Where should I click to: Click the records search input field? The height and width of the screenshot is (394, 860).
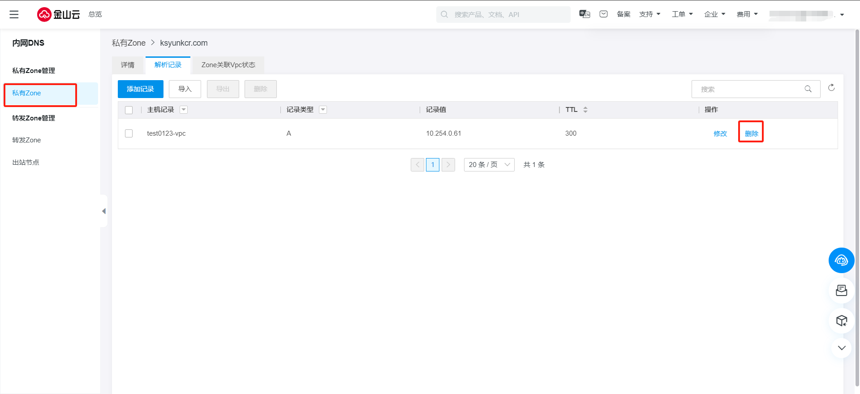750,89
